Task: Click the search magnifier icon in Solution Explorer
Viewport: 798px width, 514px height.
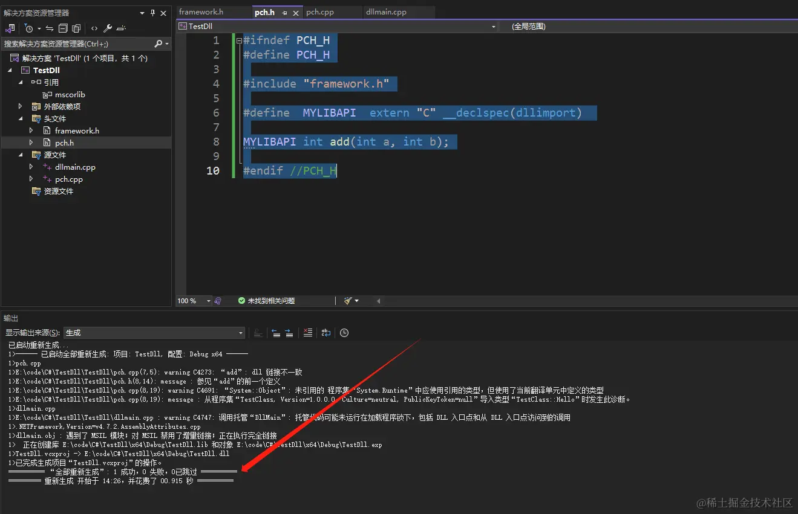Action: pos(159,43)
